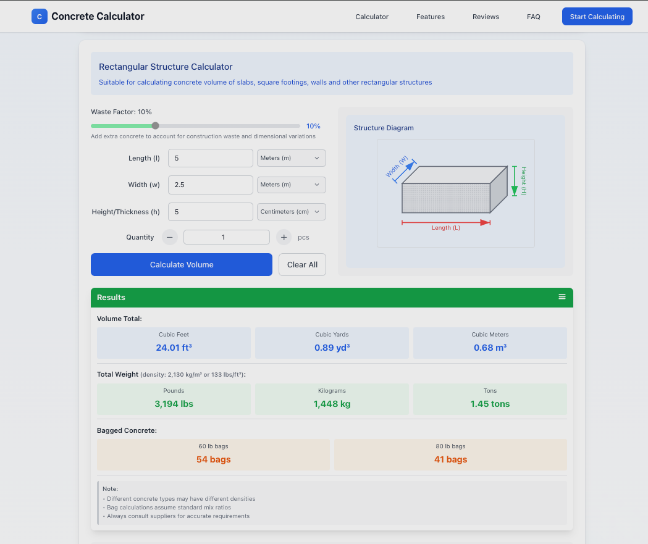The image size is (648, 544).
Task: Click the Quantity number field
Action: [x=226, y=236]
